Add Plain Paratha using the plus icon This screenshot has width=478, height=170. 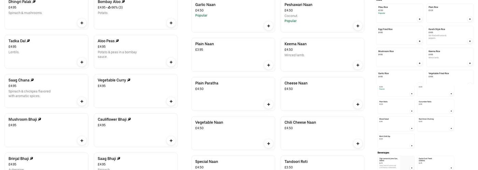tap(268, 104)
